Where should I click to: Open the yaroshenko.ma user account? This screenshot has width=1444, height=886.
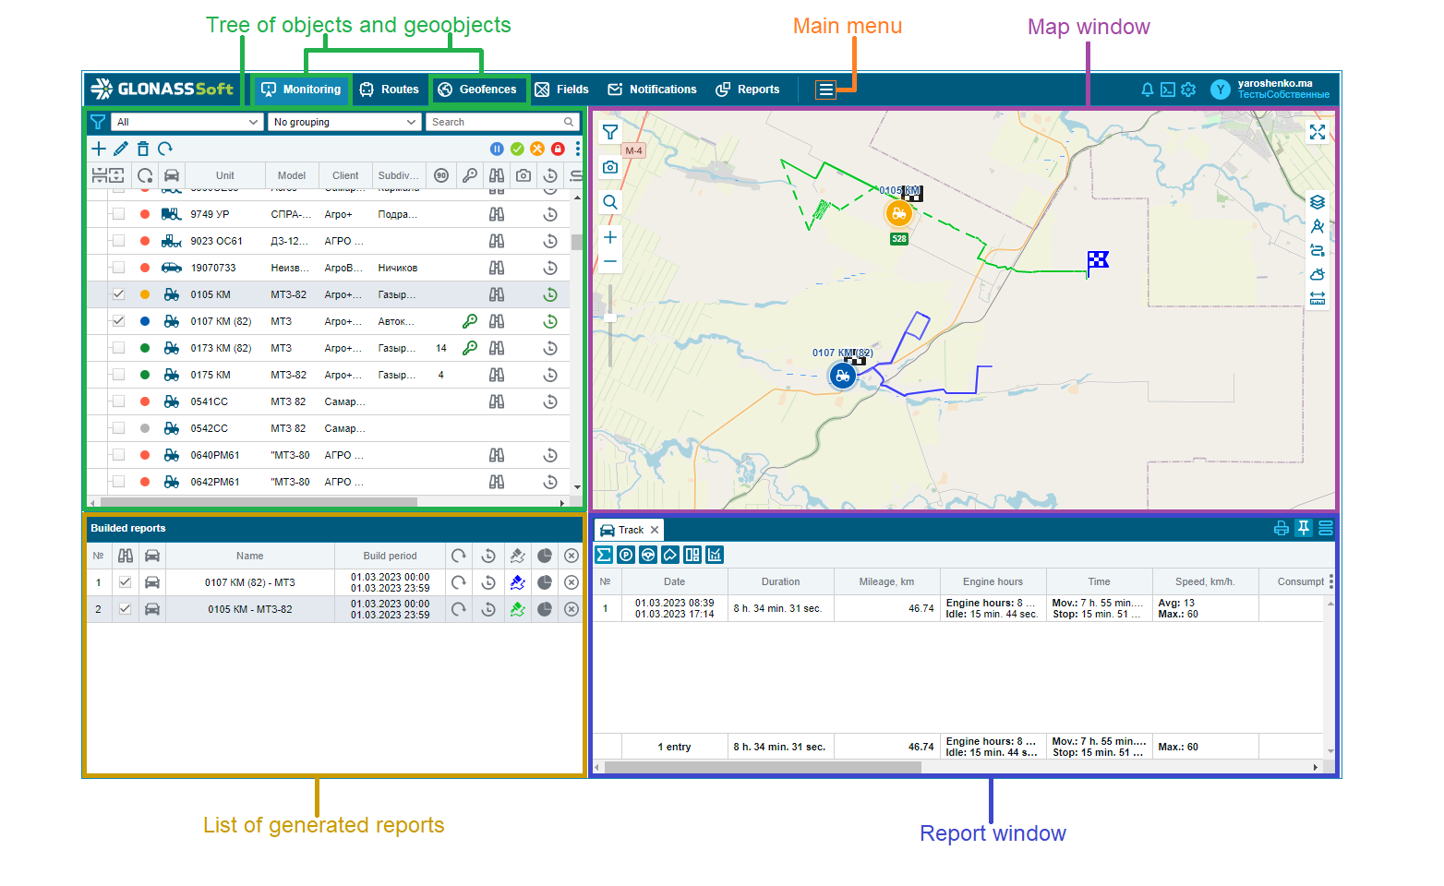(x=1270, y=90)
